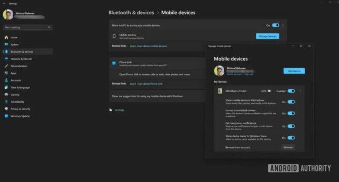Toggle the Enabled switch for MISHAAL's Z Fold7
339x182 pixels.
[x=291, y=91]
